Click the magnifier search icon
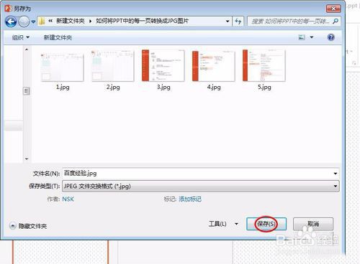The width and height of the screenshot is (360, 264). [336, 22]
